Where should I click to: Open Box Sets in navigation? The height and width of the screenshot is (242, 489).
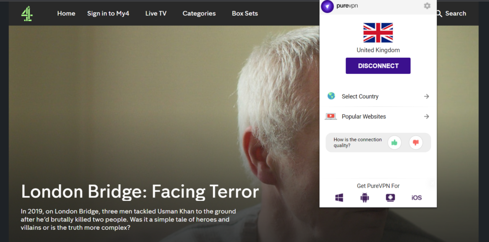click(245, 13)
